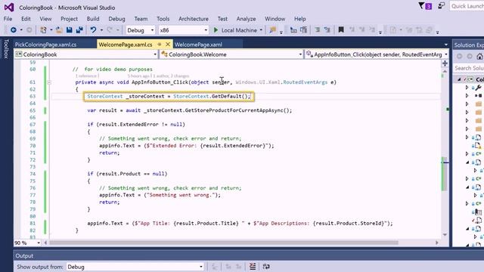Start debugging with the green play icon
Screen dimensions: 484x272
tap(216, 30)
